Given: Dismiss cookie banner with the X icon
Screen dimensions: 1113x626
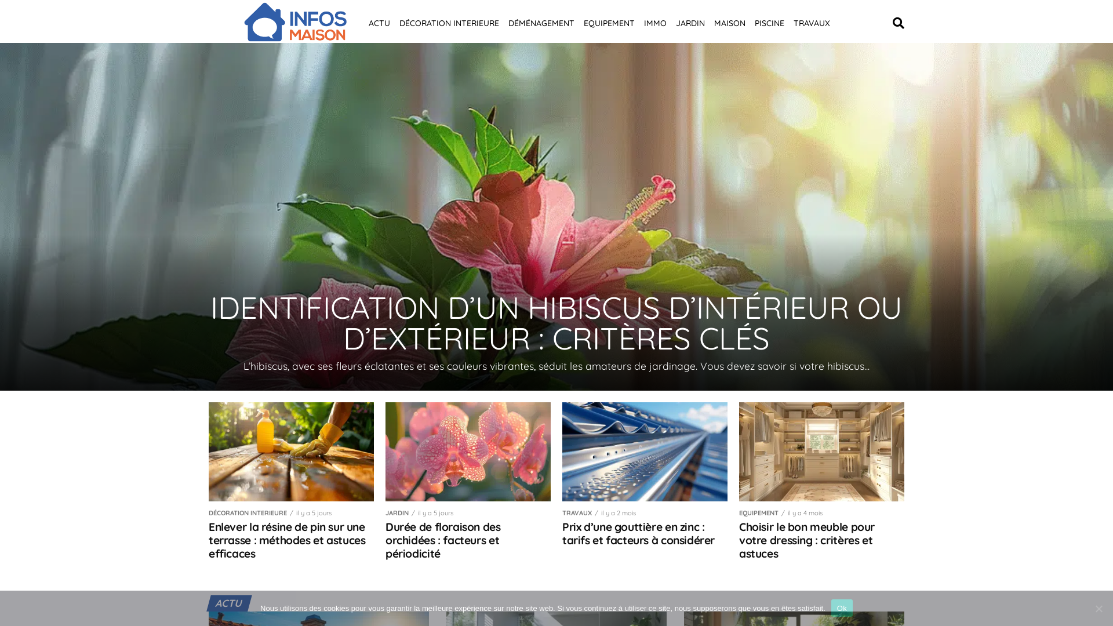Looking at the screenshot, I should (1099, 609).
